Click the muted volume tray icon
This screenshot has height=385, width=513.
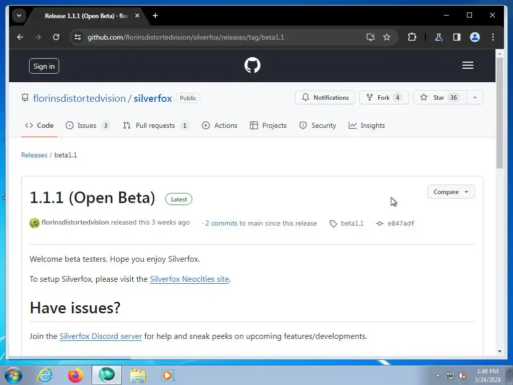click(462, 376)
